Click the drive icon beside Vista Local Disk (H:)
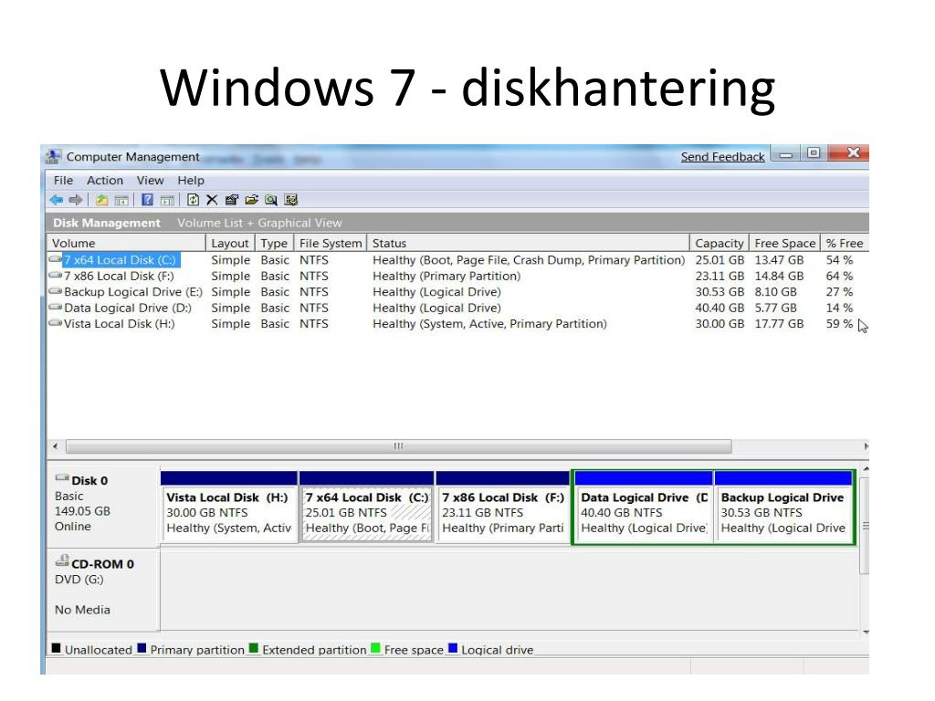Screen dimensions: 935x701 click(56, 324)
